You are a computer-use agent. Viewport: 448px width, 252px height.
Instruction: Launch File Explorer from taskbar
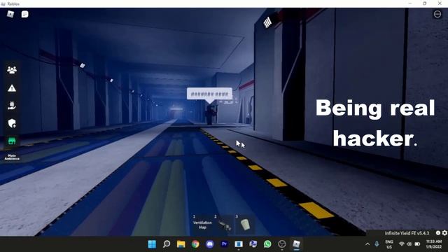pos(181,244)
